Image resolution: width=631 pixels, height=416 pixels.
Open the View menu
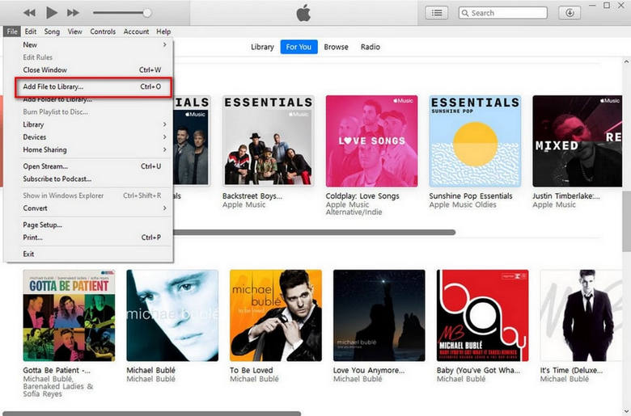[x=75, y=32]
